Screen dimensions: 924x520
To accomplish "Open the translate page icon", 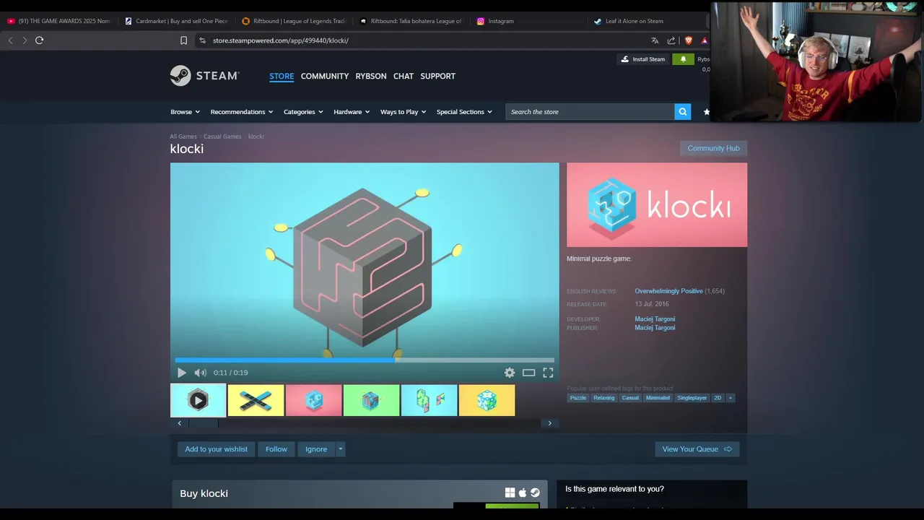I will click(x=655, y=40).
